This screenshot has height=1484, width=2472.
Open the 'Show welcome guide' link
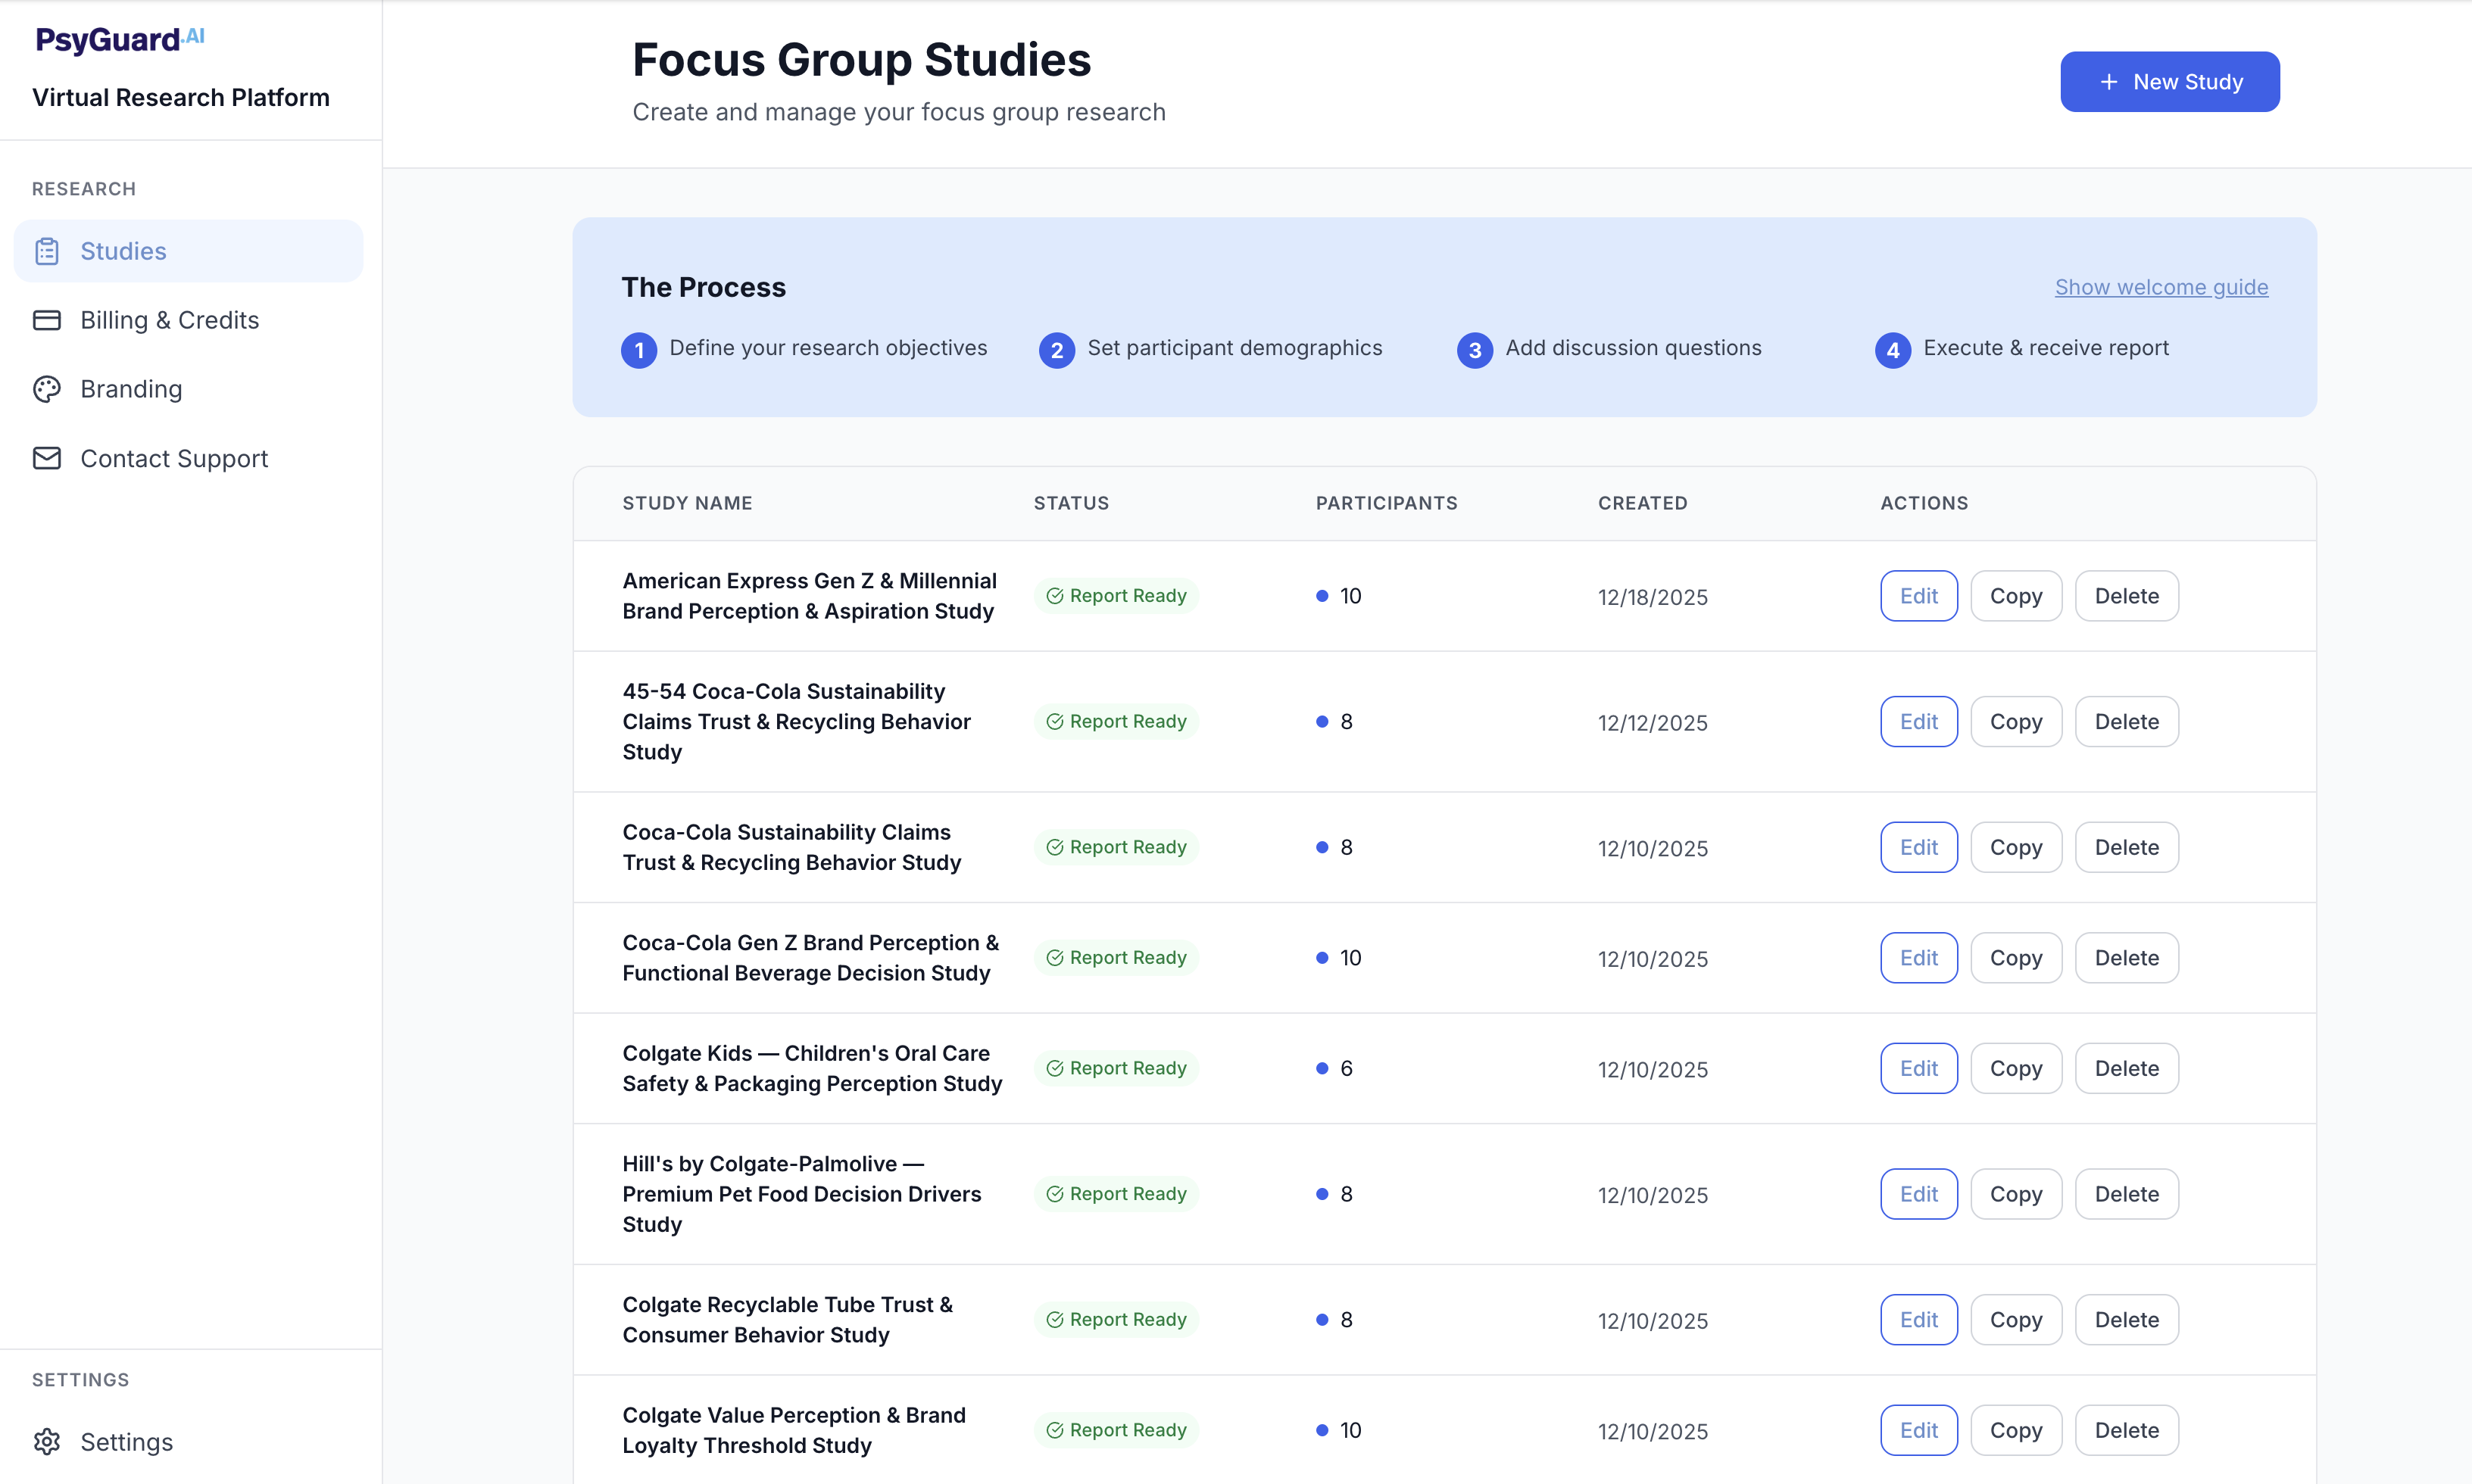[x=2161, y=287]
